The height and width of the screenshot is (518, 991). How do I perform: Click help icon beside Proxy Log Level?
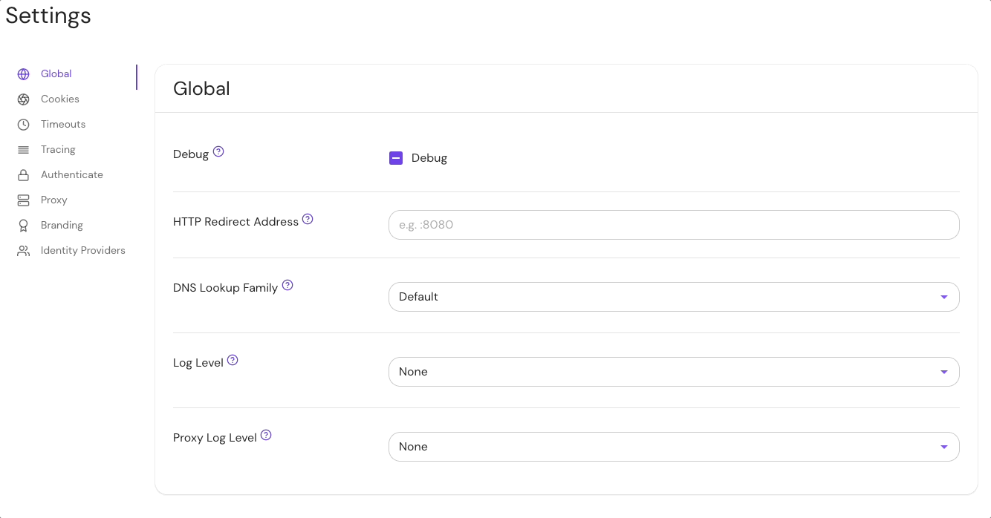tap(266, 435)
